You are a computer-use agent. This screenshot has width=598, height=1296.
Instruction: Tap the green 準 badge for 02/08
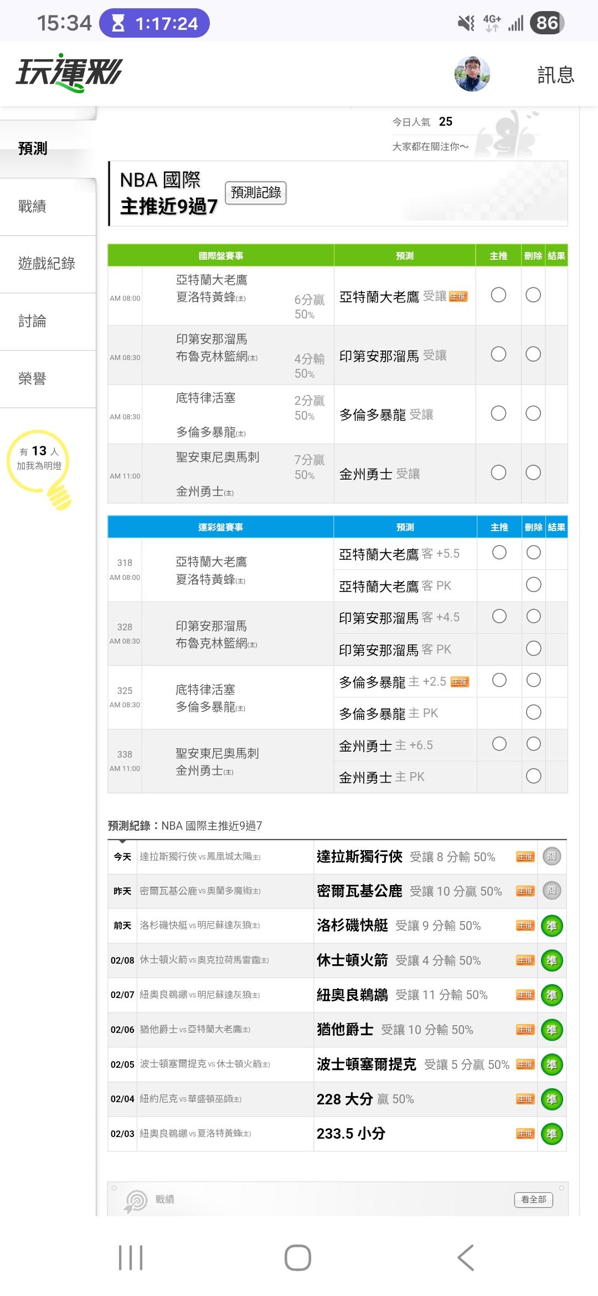pyautogui.click(x=551, y=960)
